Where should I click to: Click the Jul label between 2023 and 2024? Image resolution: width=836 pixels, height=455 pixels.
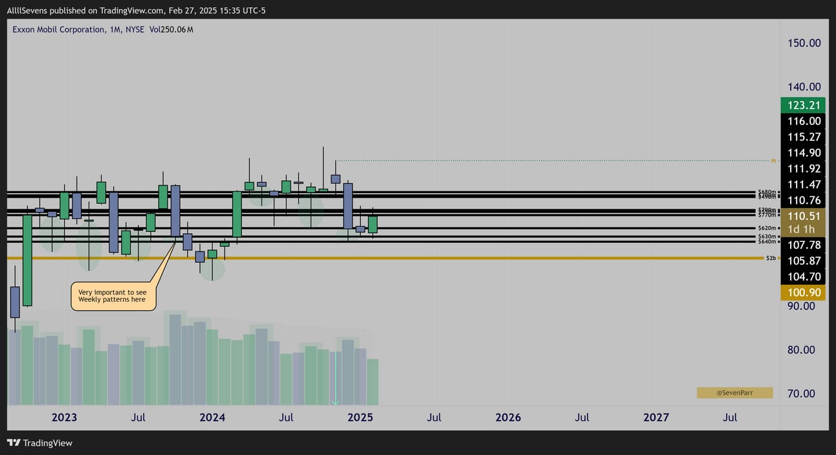click(x=138, y=418)
